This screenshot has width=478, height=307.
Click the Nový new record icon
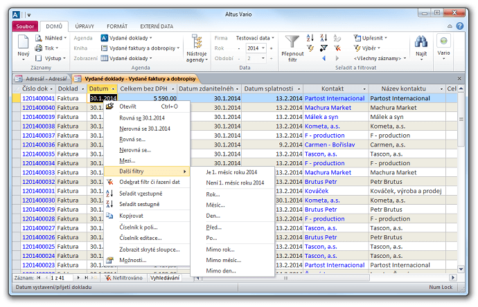point(23,41)
